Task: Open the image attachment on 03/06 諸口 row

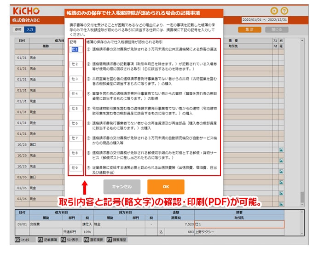Action: tap(281, 182)
